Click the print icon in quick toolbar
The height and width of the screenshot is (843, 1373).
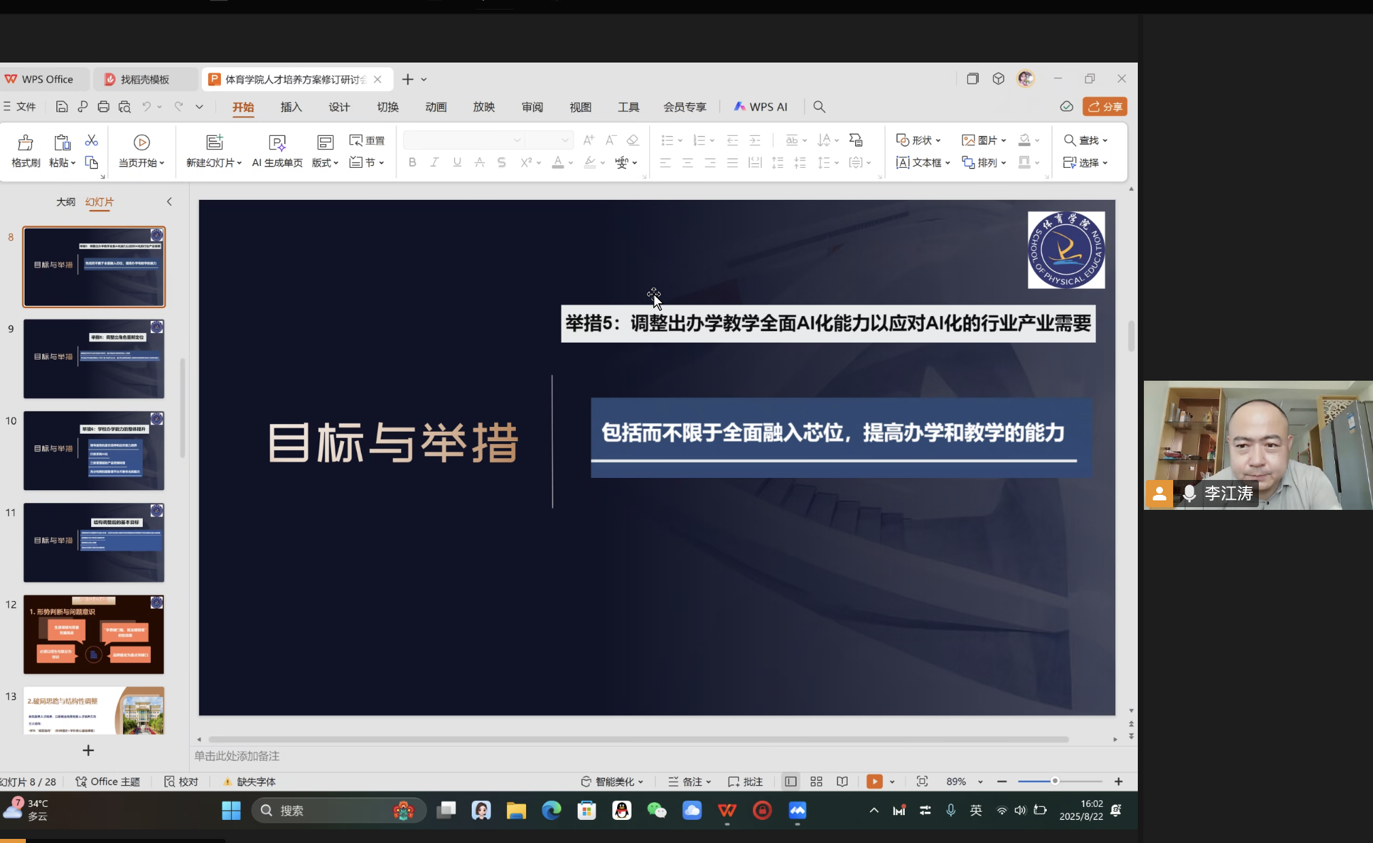(x=103, y=107)
